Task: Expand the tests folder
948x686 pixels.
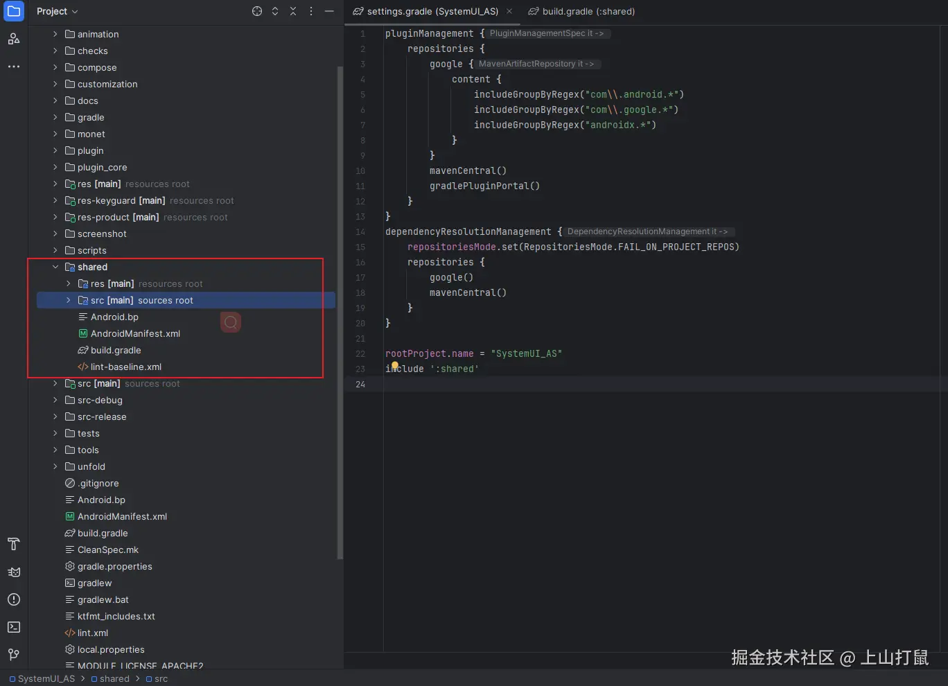Action: click(x=55, y=433)
